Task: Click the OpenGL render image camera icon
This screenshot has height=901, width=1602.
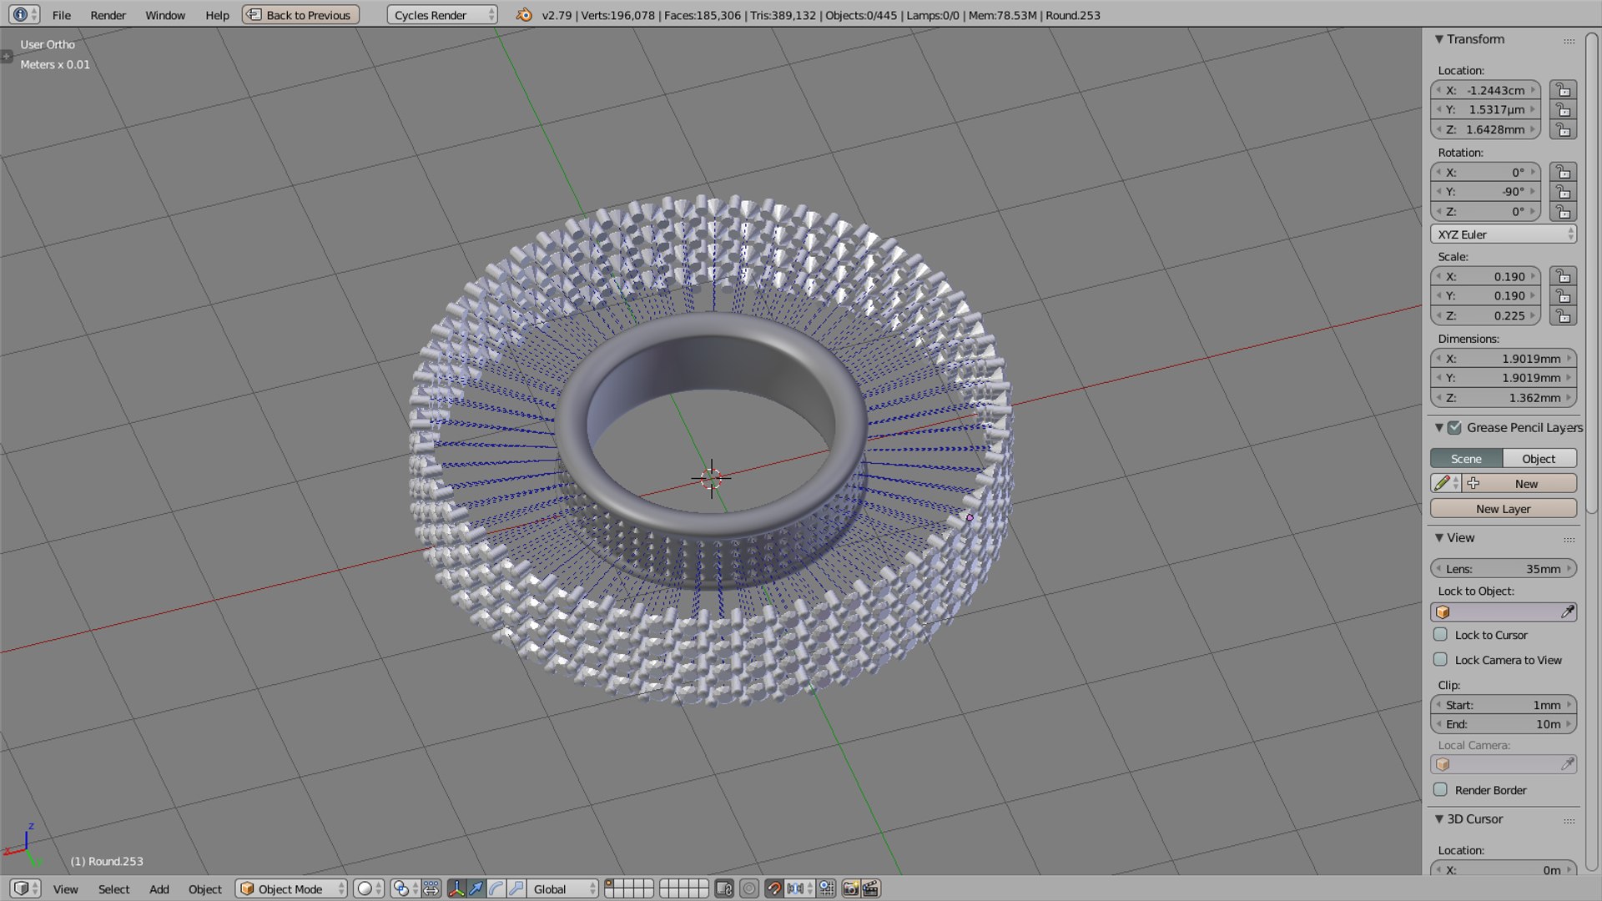Action: click(x=850, y=889)
